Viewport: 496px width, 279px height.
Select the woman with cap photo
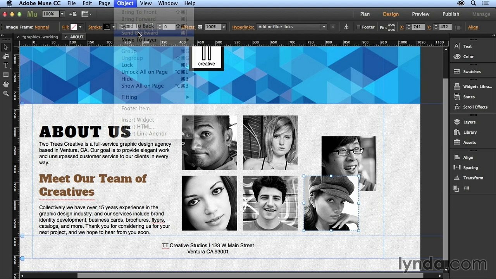point(331,203)
